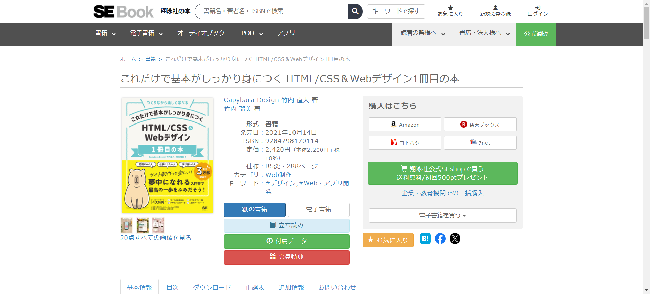Open #デザイン keyword link
Screen dimensions: 650x294
pos(281,183)
